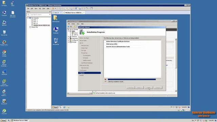Collapse the My Computer node in Library
The image size is (217, 122).
28,18
